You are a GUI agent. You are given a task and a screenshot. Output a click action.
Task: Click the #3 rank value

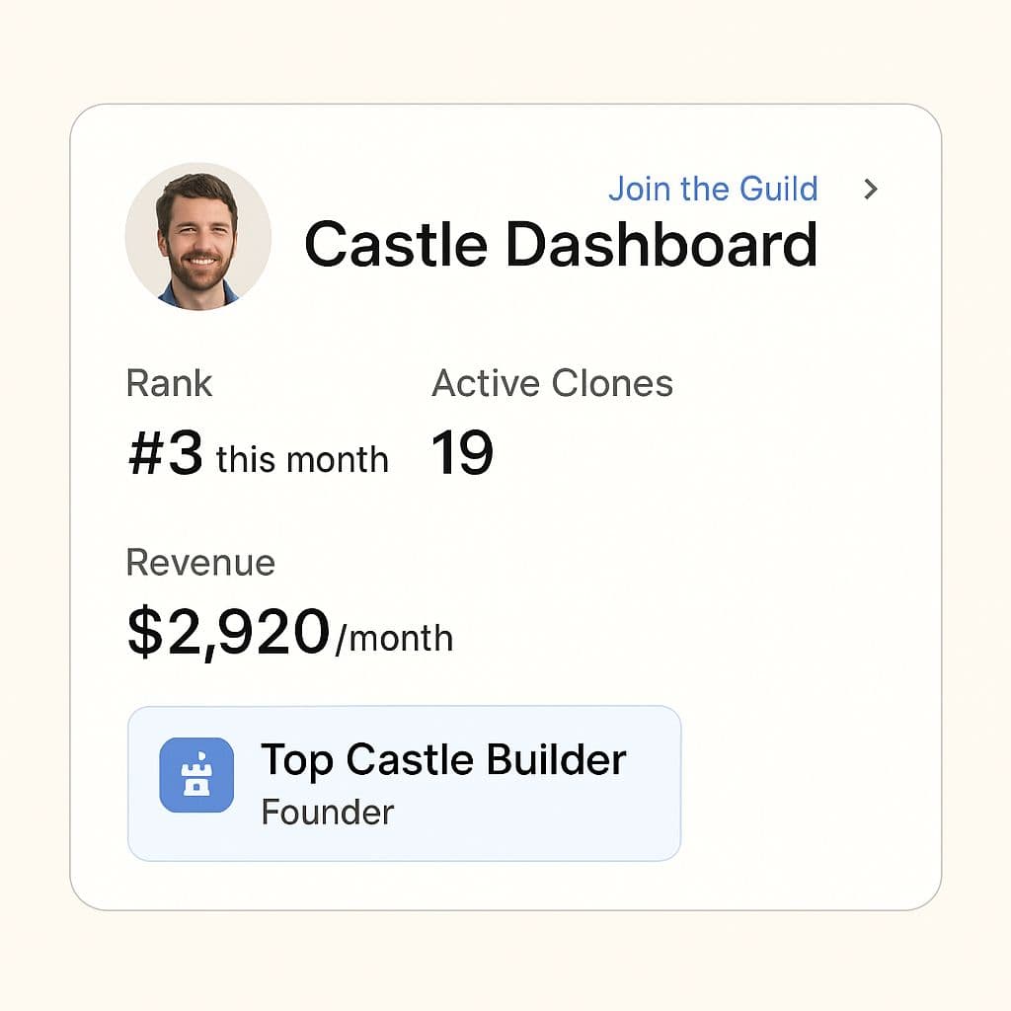(166, 456)
